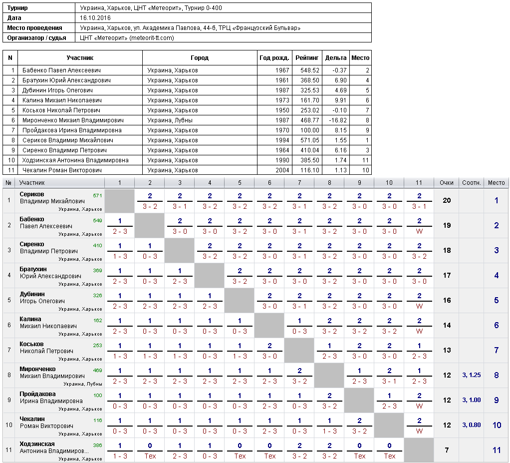Click 'Калина' name in the results grid
510x463 pixels.
(30, 319)
